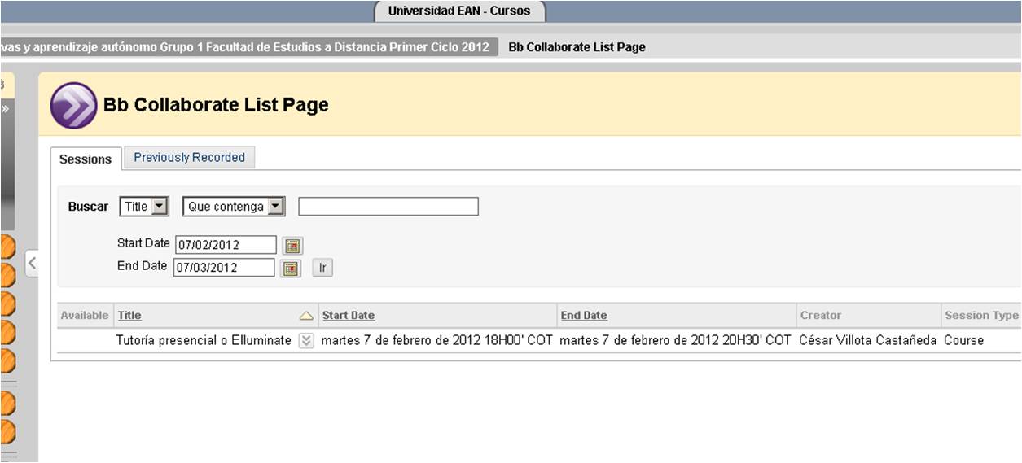Expand the 'Que contenga' condition dropdown
Viewport: 1022px width, 463px height.
click(233, 207)
